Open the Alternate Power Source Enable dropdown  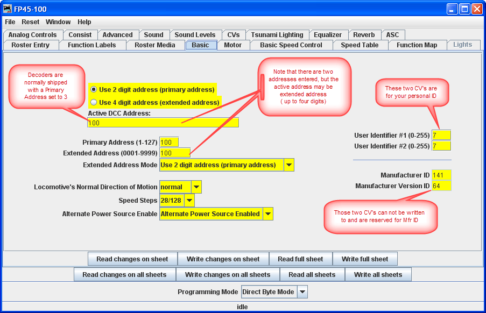pos(268,214)
